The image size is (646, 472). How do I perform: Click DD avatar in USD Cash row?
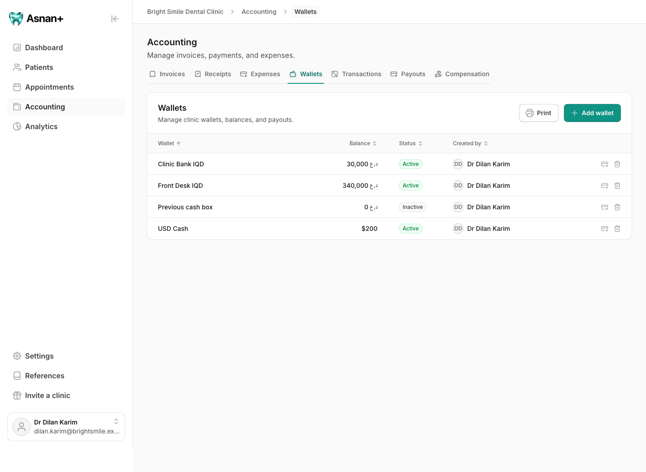click(458, 229)
